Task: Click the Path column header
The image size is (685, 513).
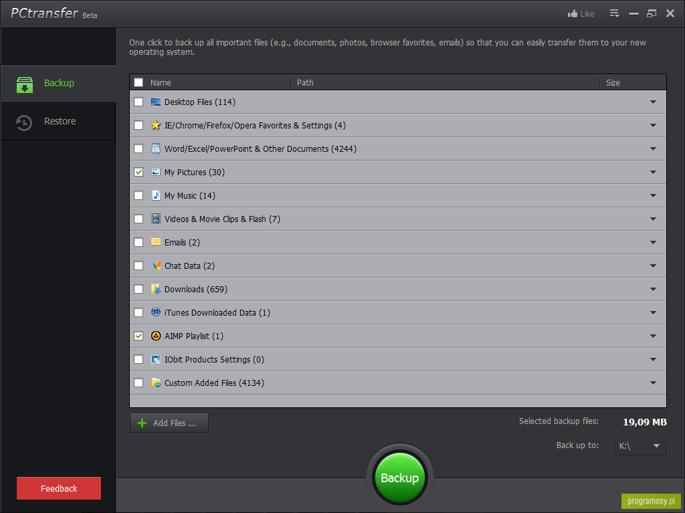Action: pos(305,82)
